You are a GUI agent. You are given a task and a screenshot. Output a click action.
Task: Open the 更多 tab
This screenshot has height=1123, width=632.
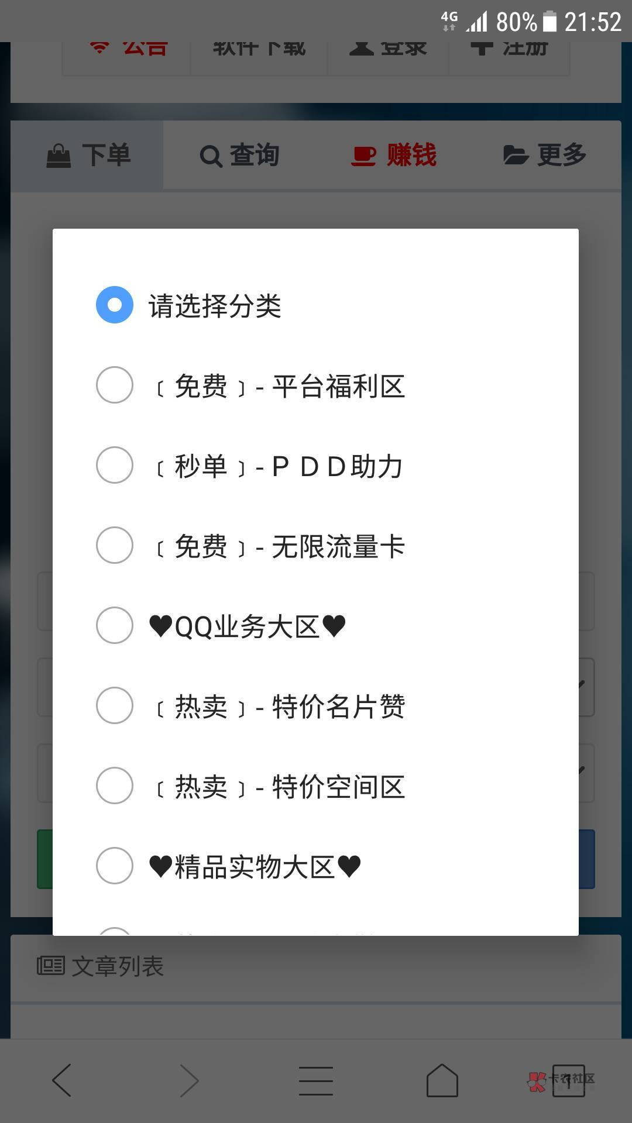coord(545,156)
